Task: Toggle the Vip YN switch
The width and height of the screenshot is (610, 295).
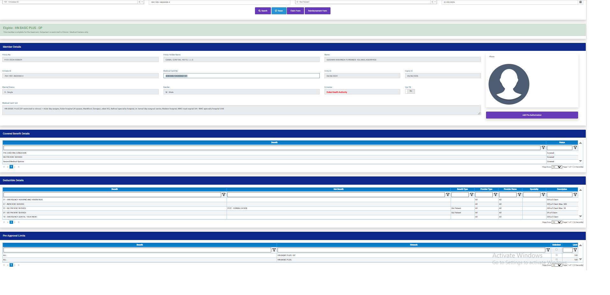Action: 410,91
